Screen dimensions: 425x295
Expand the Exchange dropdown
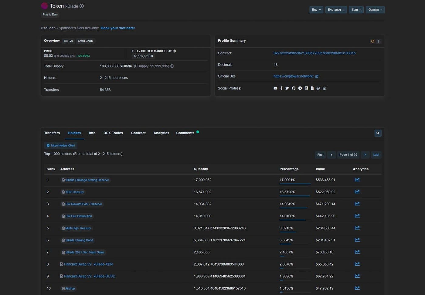coord(336,10)
